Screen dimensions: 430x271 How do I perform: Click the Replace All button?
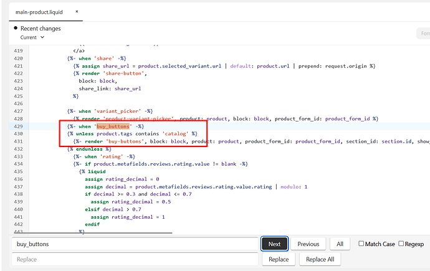(x=320, y=259)
